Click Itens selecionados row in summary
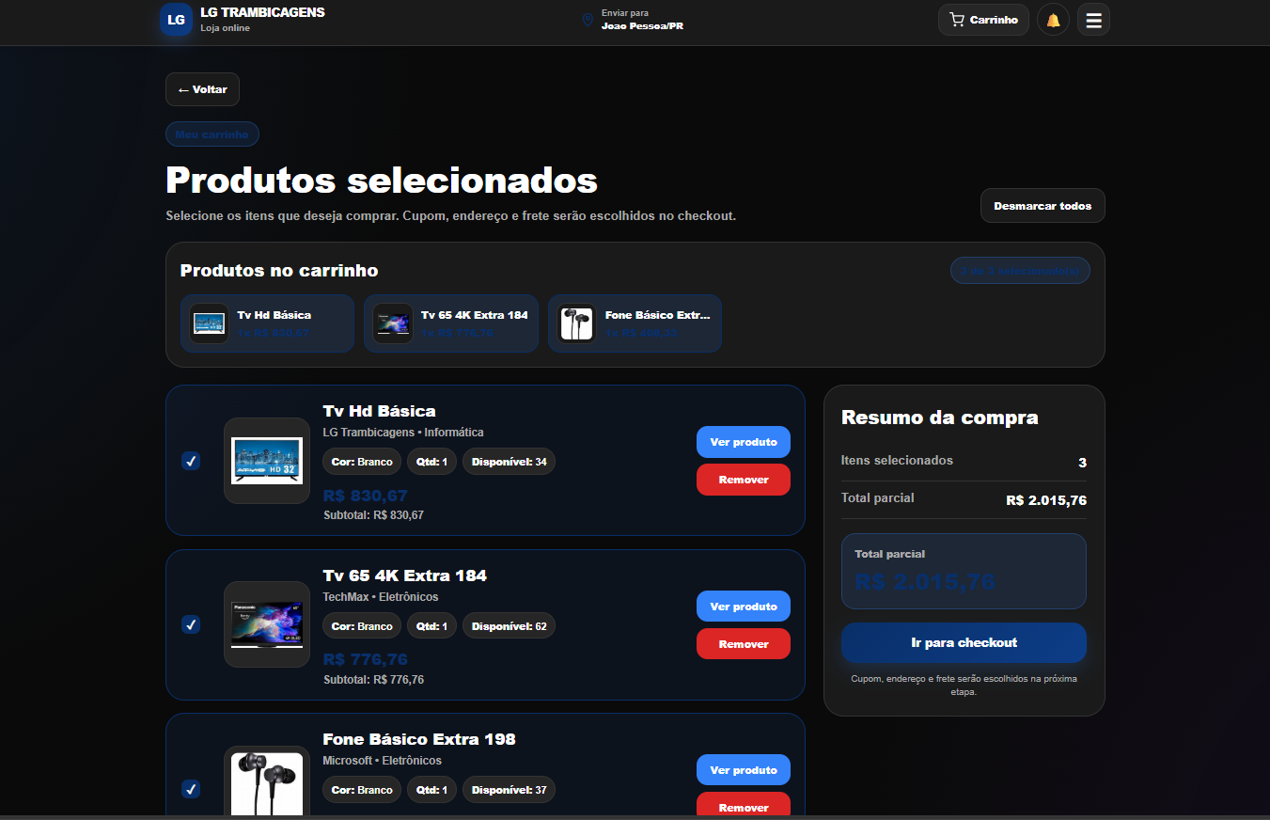1270x820 pixels. [964, 462]
